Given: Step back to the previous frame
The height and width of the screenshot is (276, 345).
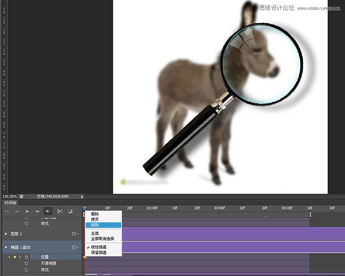Looking at the screenshot, I should pos(17,211).
